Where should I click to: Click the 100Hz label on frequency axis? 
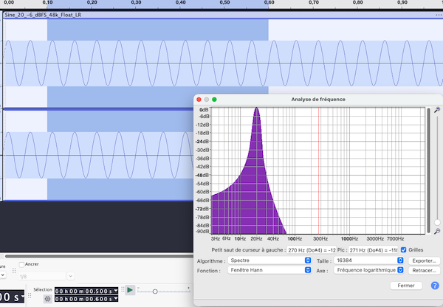[295, 239]
